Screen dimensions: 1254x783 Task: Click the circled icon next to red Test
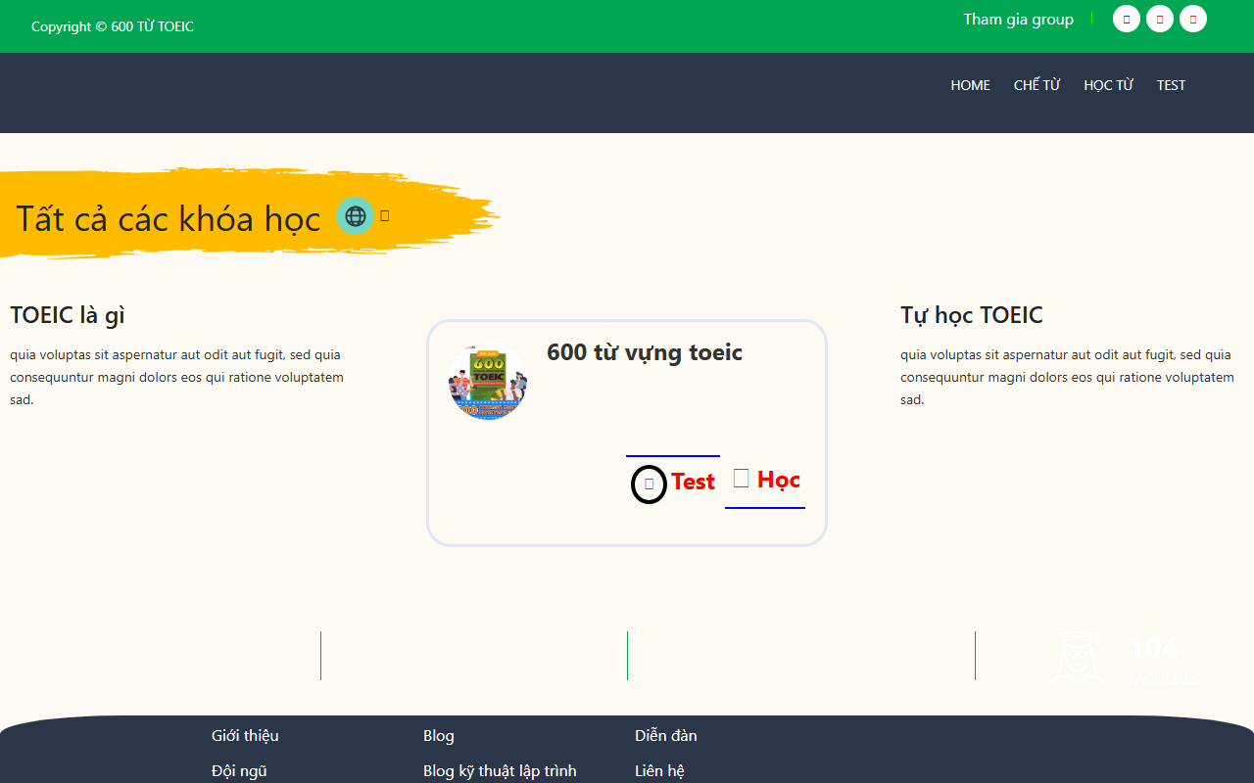click(x=649, y=484)
